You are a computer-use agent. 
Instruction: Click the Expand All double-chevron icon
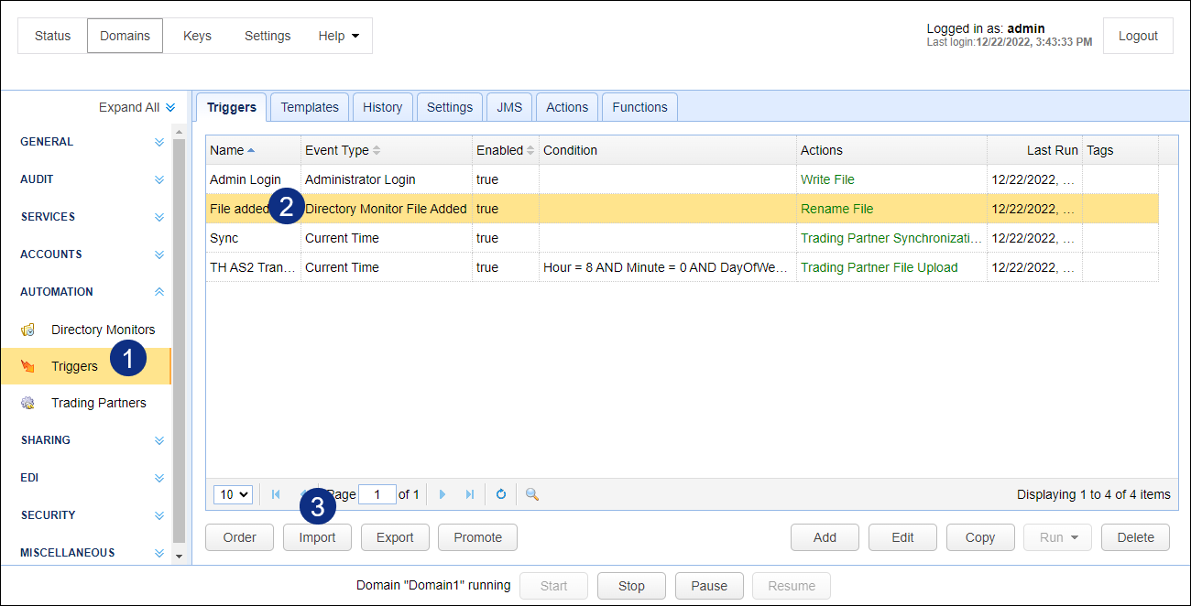click(170, 107)
